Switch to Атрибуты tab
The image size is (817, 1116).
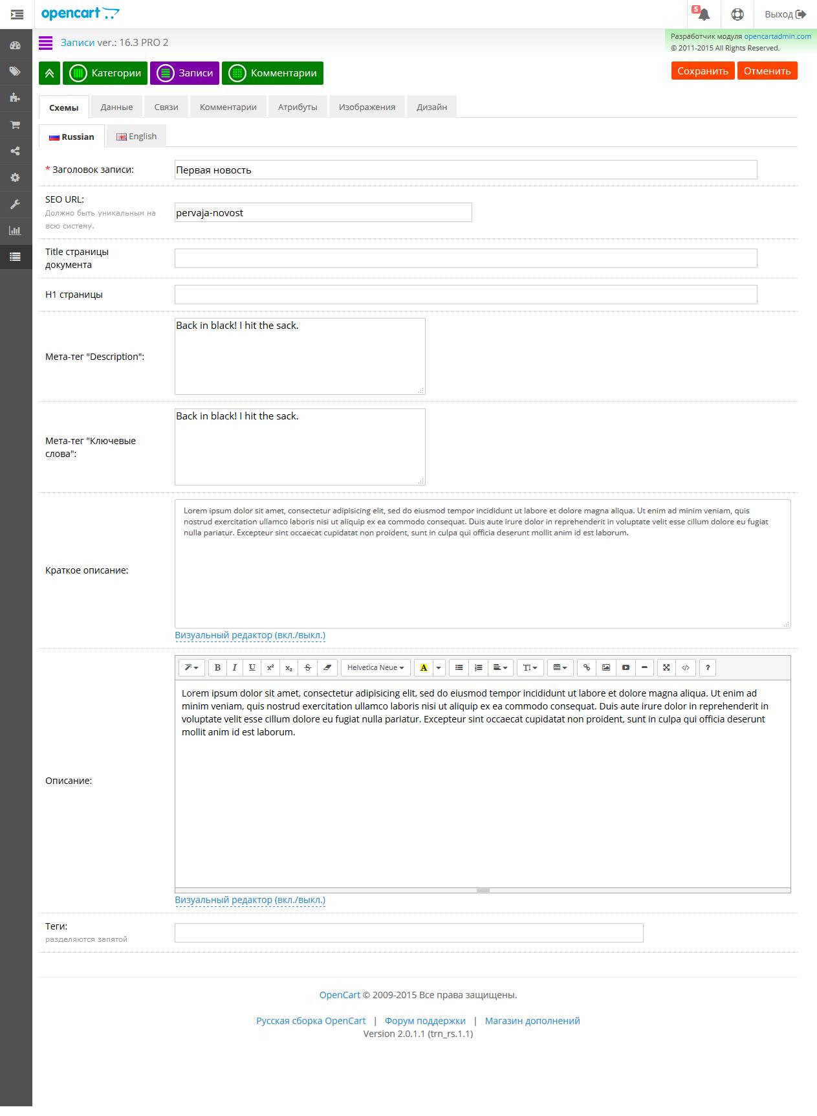coord(298,107)
